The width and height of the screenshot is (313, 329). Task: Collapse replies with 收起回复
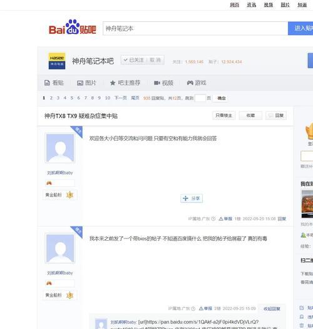272,309
